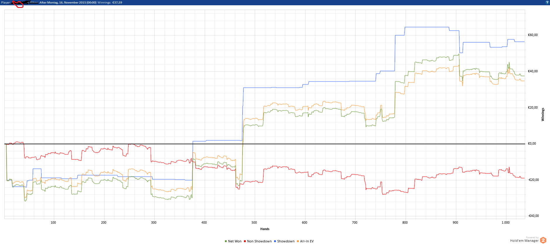The width and height of the screenshot is (550, 245).
Task: Click the '800' hands axis label
Action: click(x=405, y=222)
